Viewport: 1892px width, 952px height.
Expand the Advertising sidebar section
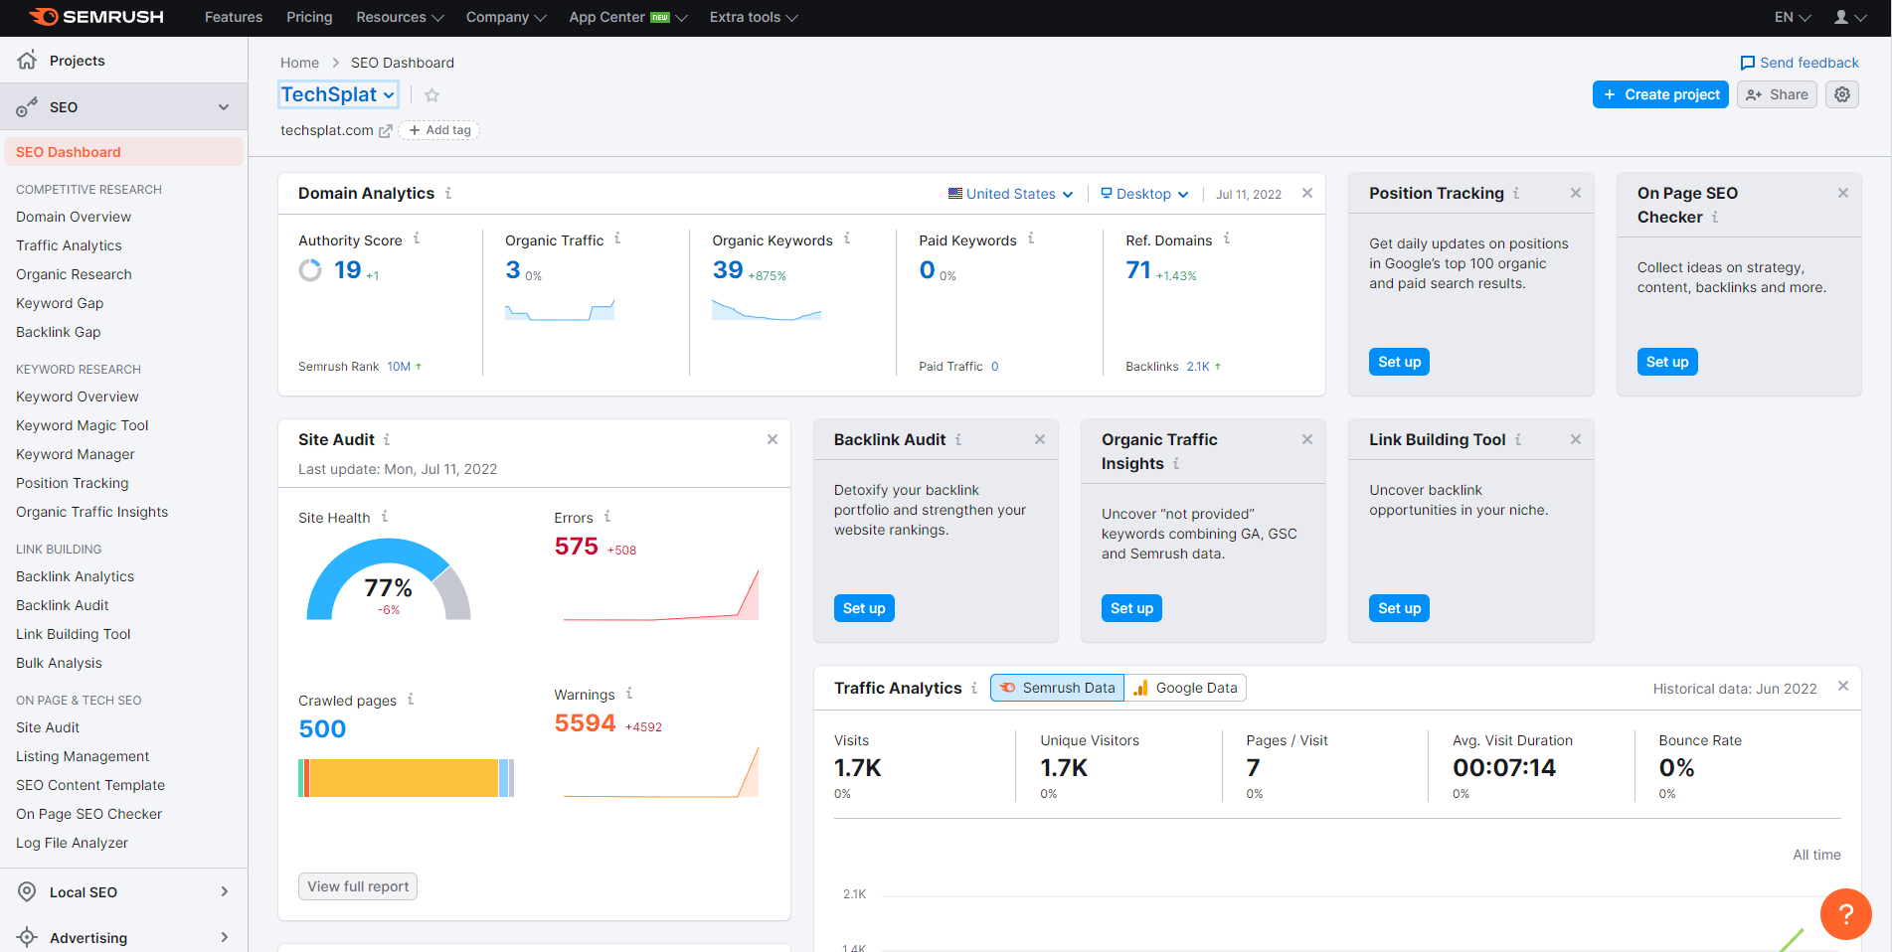(x=225, y=937)
